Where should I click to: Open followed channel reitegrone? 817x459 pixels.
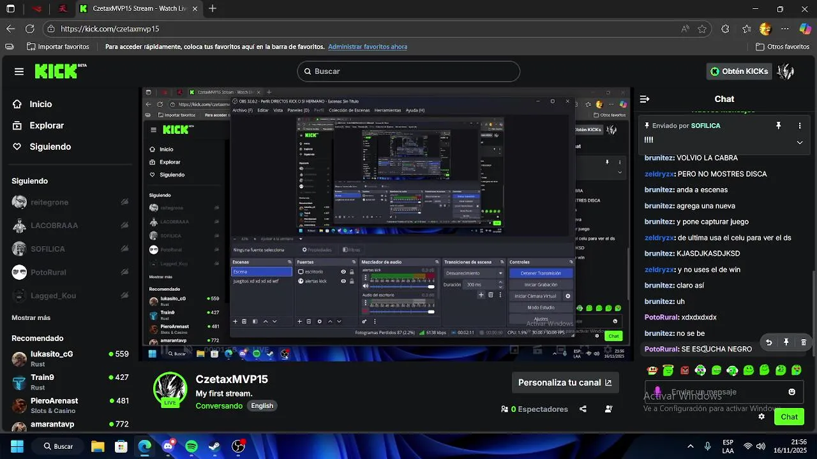[70, 202]
